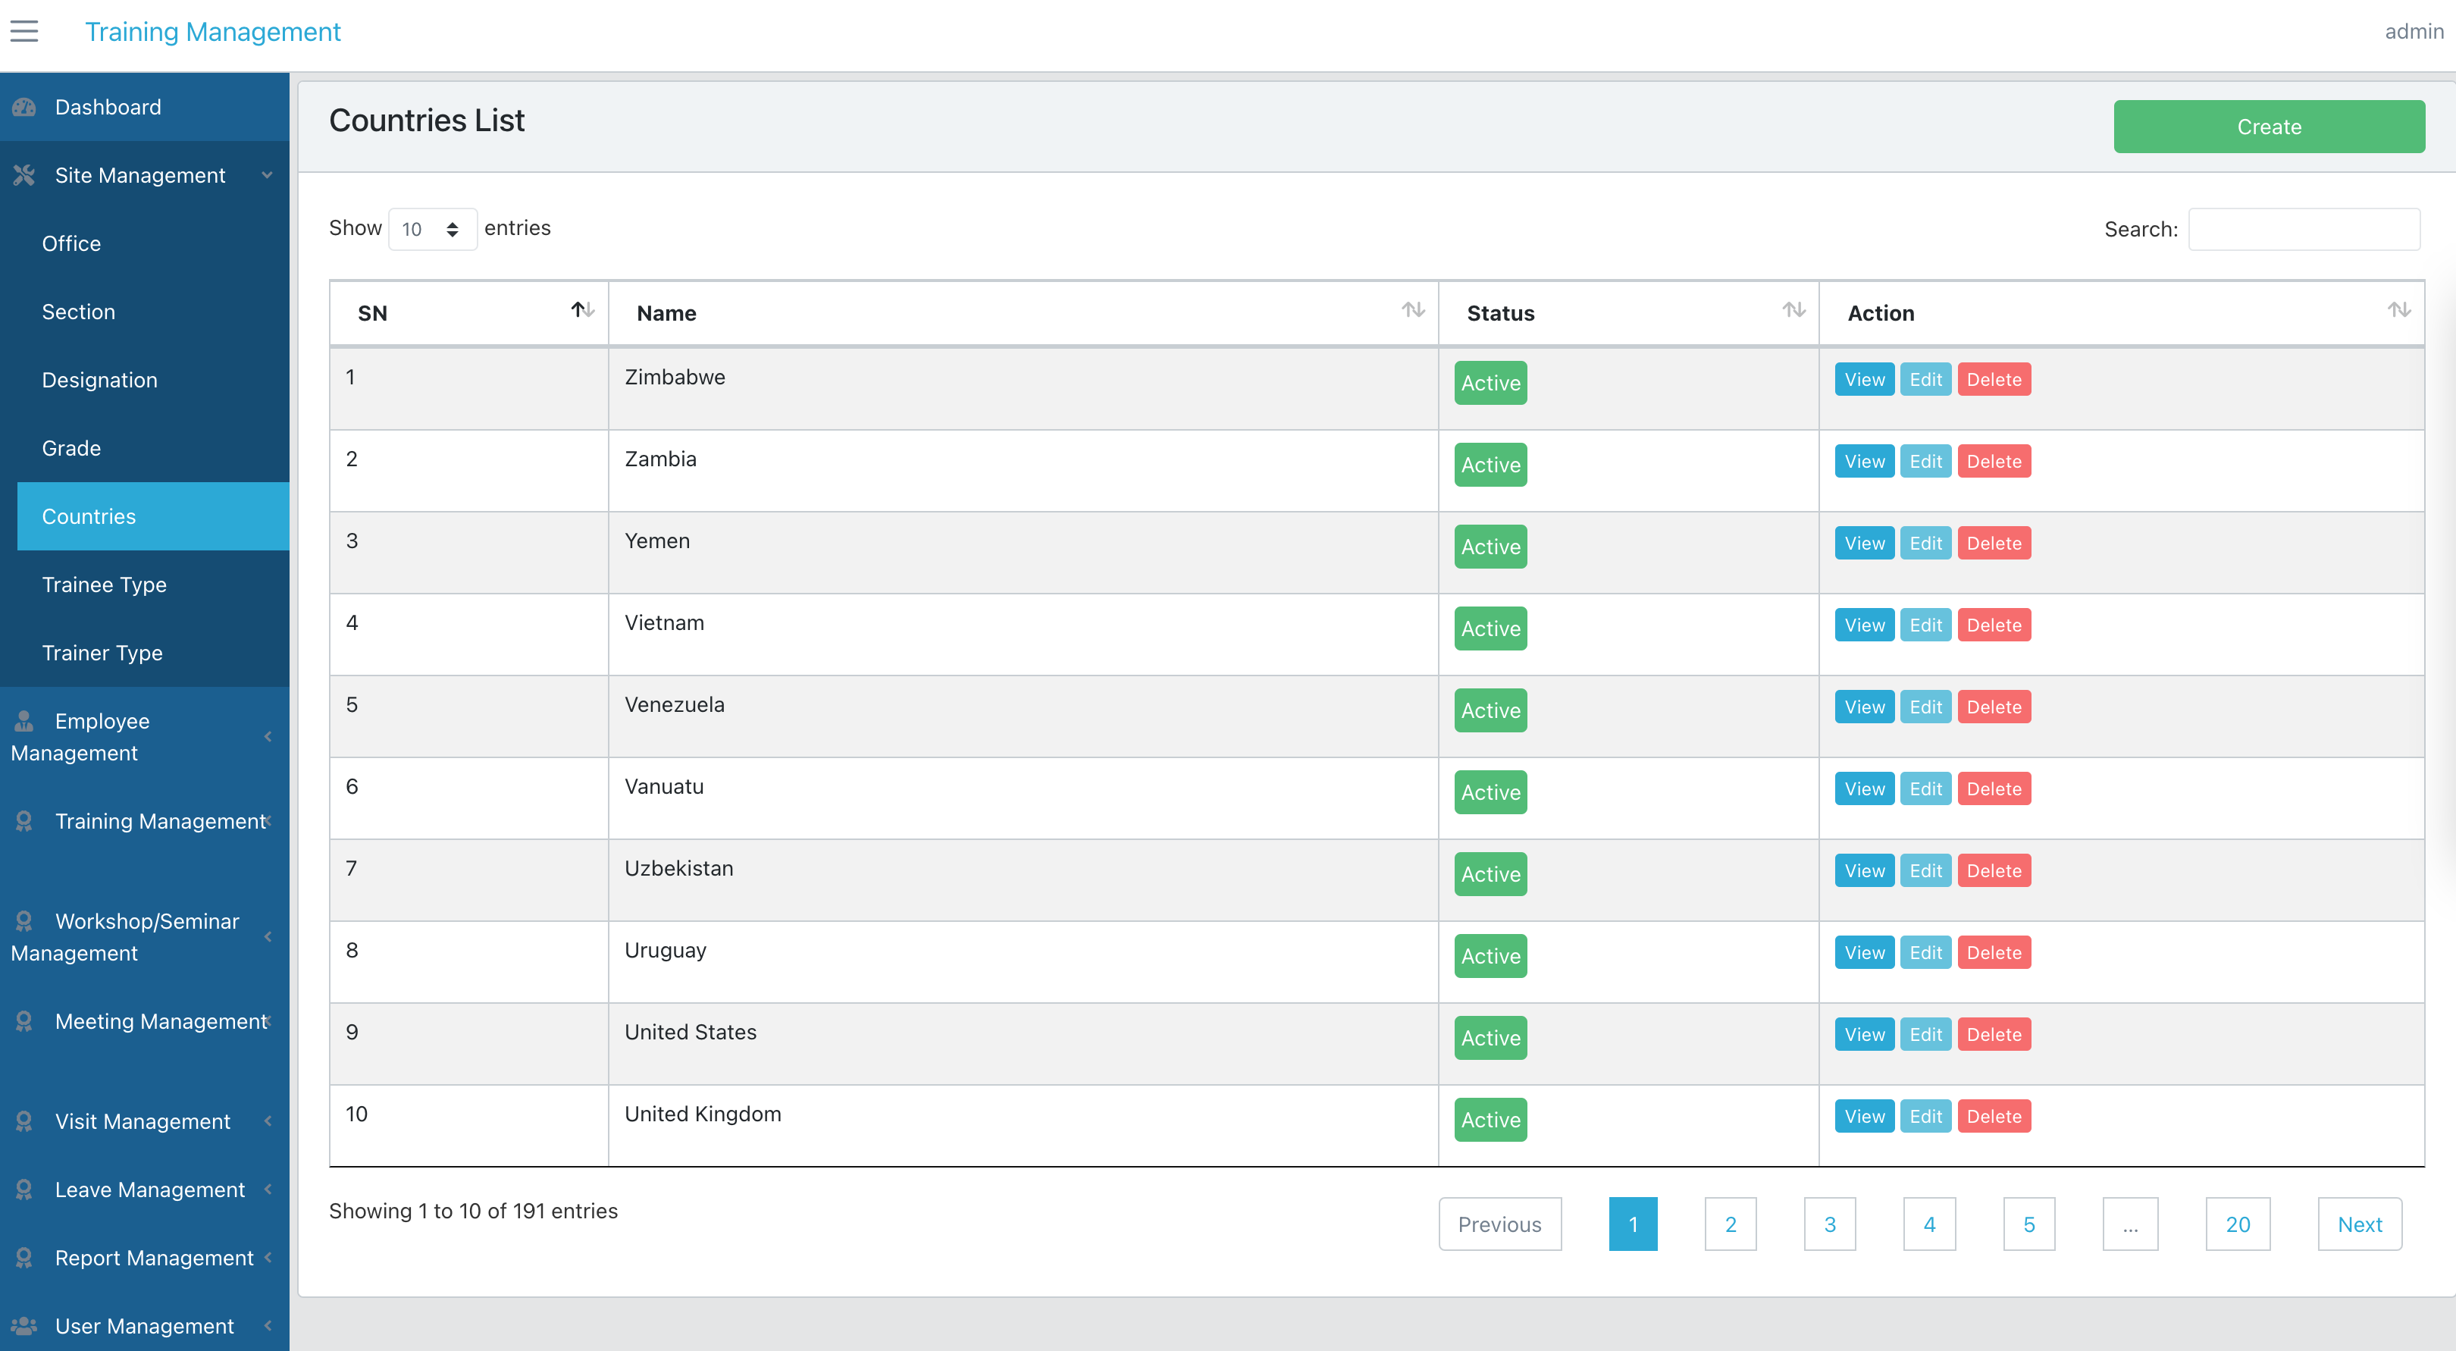
Task: Sort table by Name column arrows
Action: coord(1413,310)
